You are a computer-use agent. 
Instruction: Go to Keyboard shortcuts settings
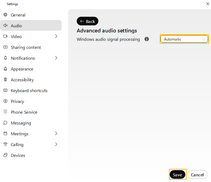tap(29, 90)
